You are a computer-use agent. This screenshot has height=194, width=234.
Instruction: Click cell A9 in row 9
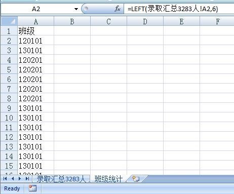click(x=35, y=108)
